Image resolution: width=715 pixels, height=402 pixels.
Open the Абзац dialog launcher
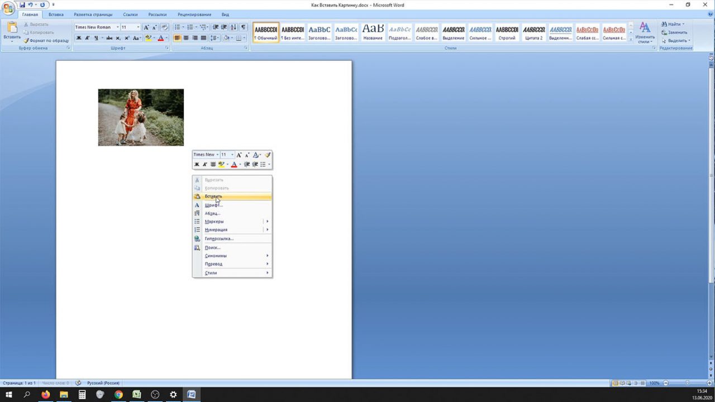pos(246,49)
